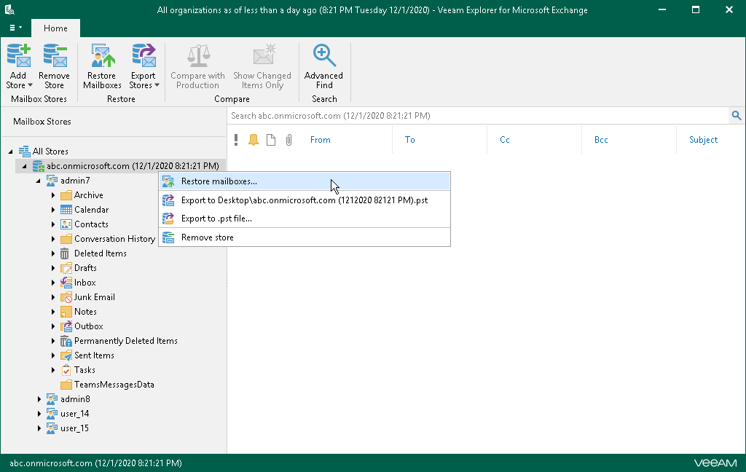Expand the user_15 mailbox node
This screenshot has height=472, width=746.
[x=39, y=428]
